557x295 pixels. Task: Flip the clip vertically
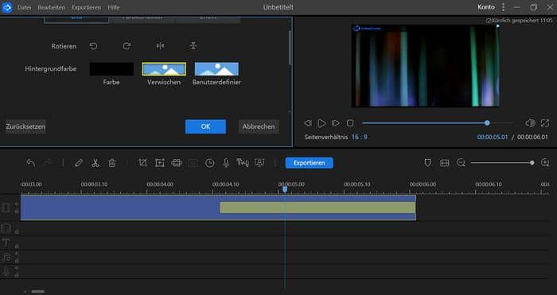193,46
